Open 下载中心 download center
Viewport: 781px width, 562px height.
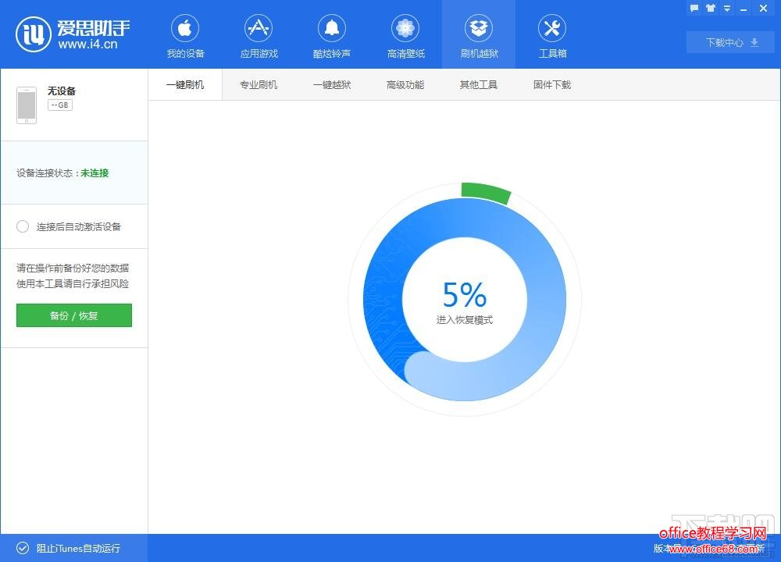(x=731, y=42)
